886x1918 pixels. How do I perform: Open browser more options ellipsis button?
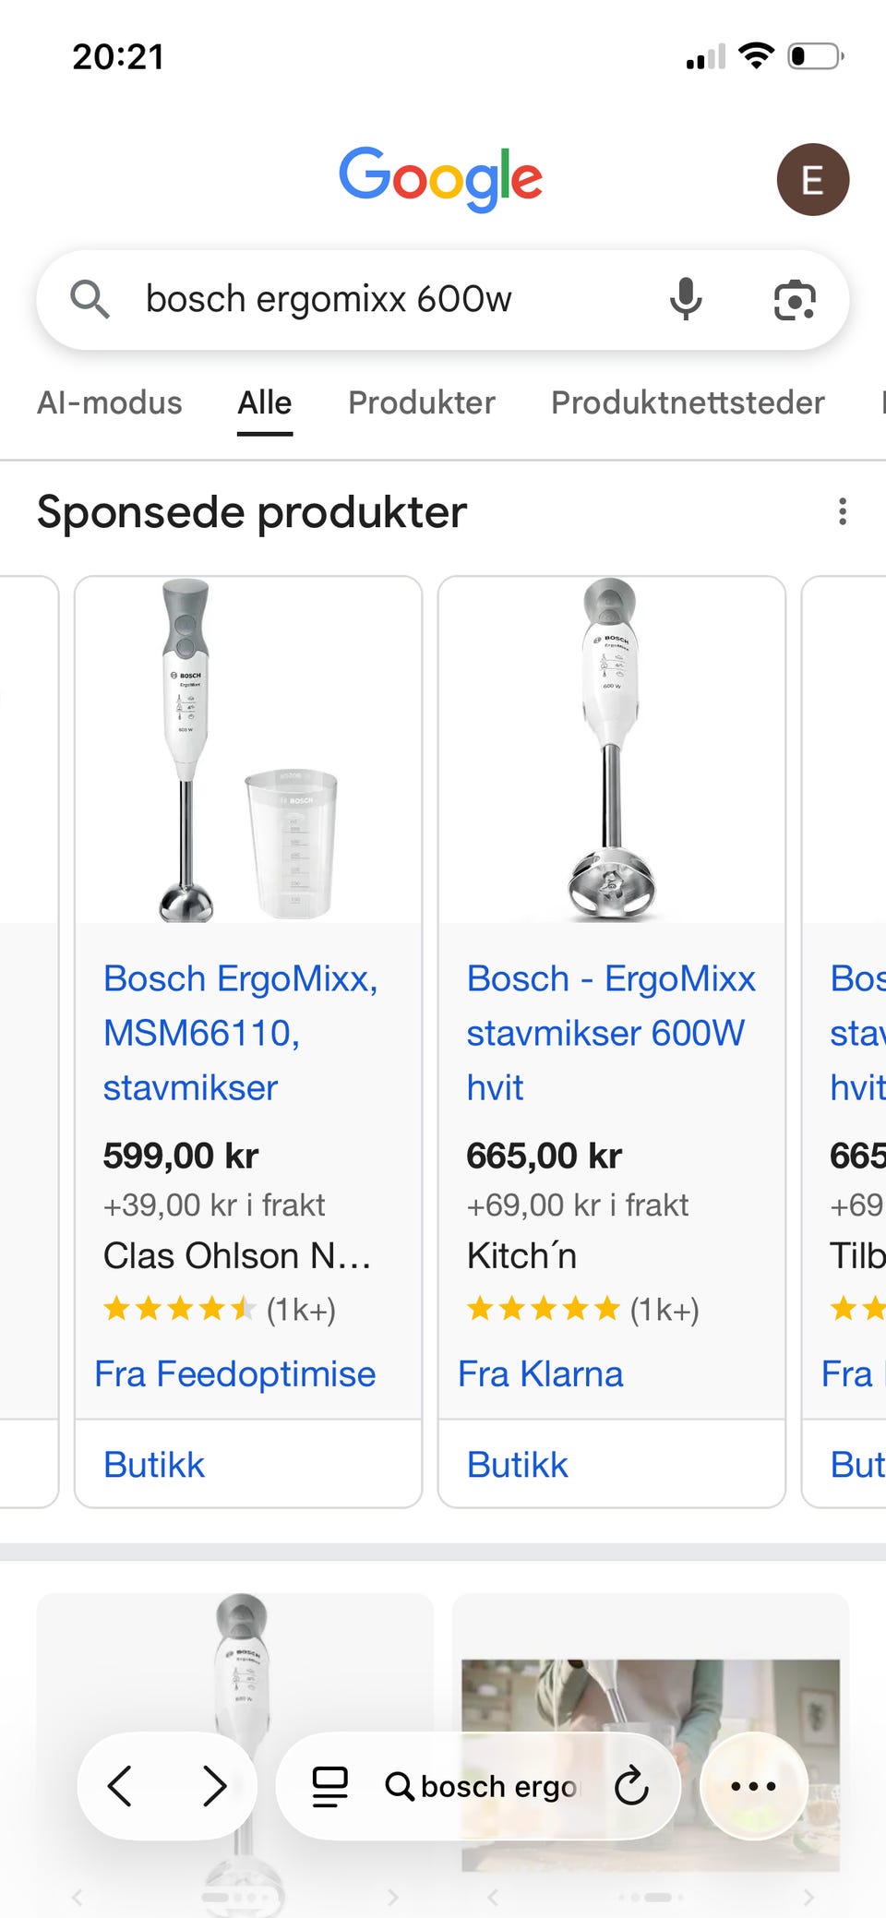click(753, 1786)
